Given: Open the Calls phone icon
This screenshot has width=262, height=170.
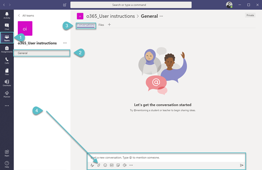Looking at the screenshot, I should (7, 61).
